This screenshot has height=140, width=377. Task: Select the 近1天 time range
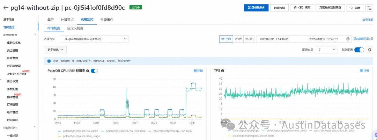pyautogui.click(x=238, y=39)
